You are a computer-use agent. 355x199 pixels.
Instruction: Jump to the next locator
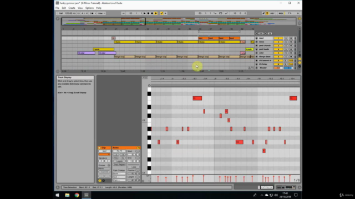click(266, 33)
